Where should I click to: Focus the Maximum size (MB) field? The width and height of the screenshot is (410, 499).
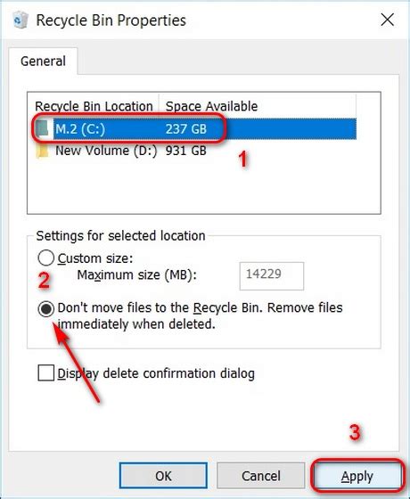click(272, 275)
